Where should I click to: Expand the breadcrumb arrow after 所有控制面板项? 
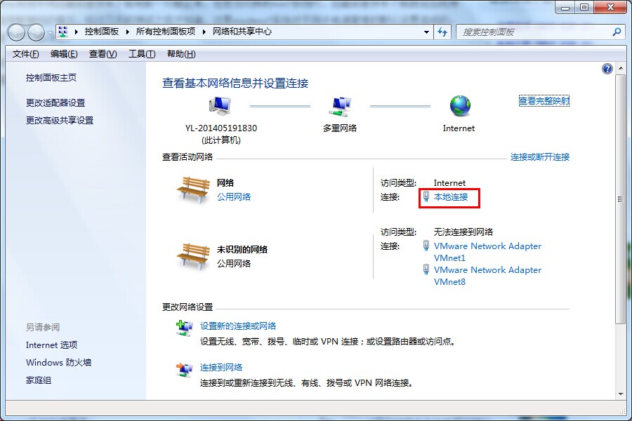point(204,32)
